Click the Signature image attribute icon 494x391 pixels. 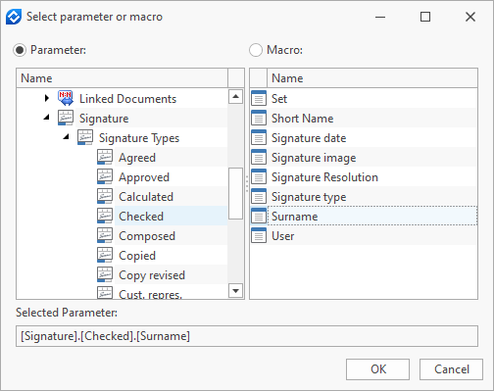259,157
